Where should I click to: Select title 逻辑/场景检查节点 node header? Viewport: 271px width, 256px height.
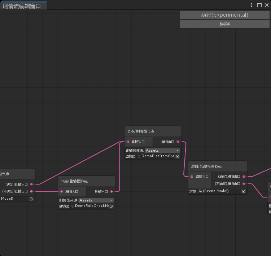tap(218, 166)
